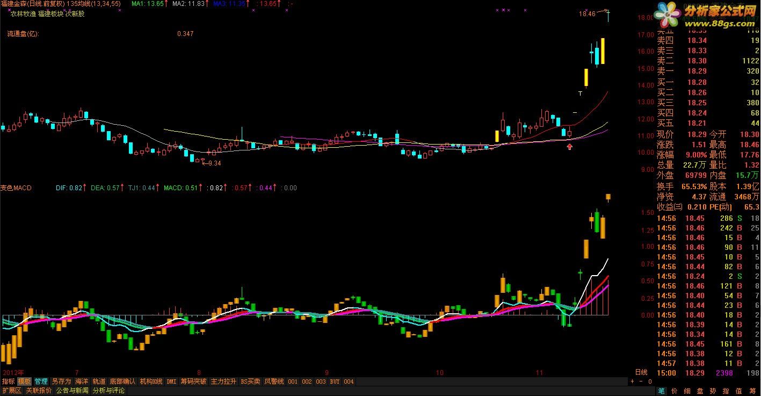The width and height of the screenshot is (761, 396).
Task: Select template tab 003
Action: [321, 381]
